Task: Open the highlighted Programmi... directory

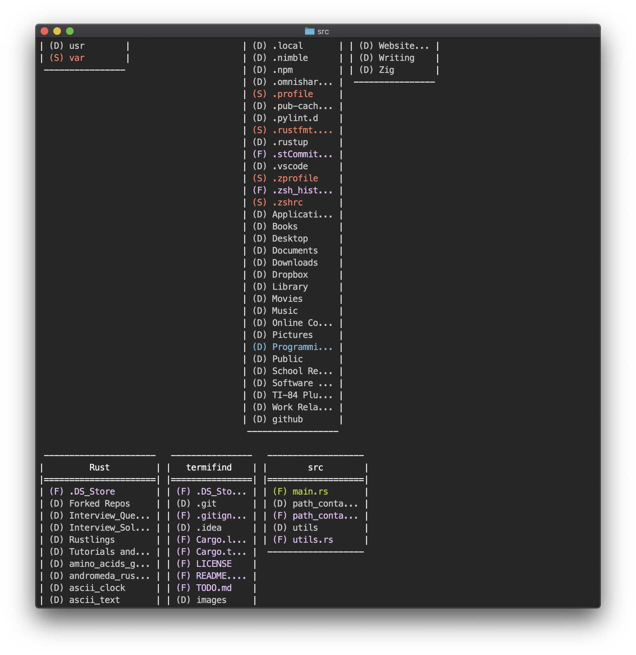Action: tap(302, 347)
